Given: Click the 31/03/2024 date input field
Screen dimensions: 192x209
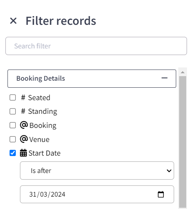Looking at the screenshot, I should pyautogui.click(x=97, y=194).
